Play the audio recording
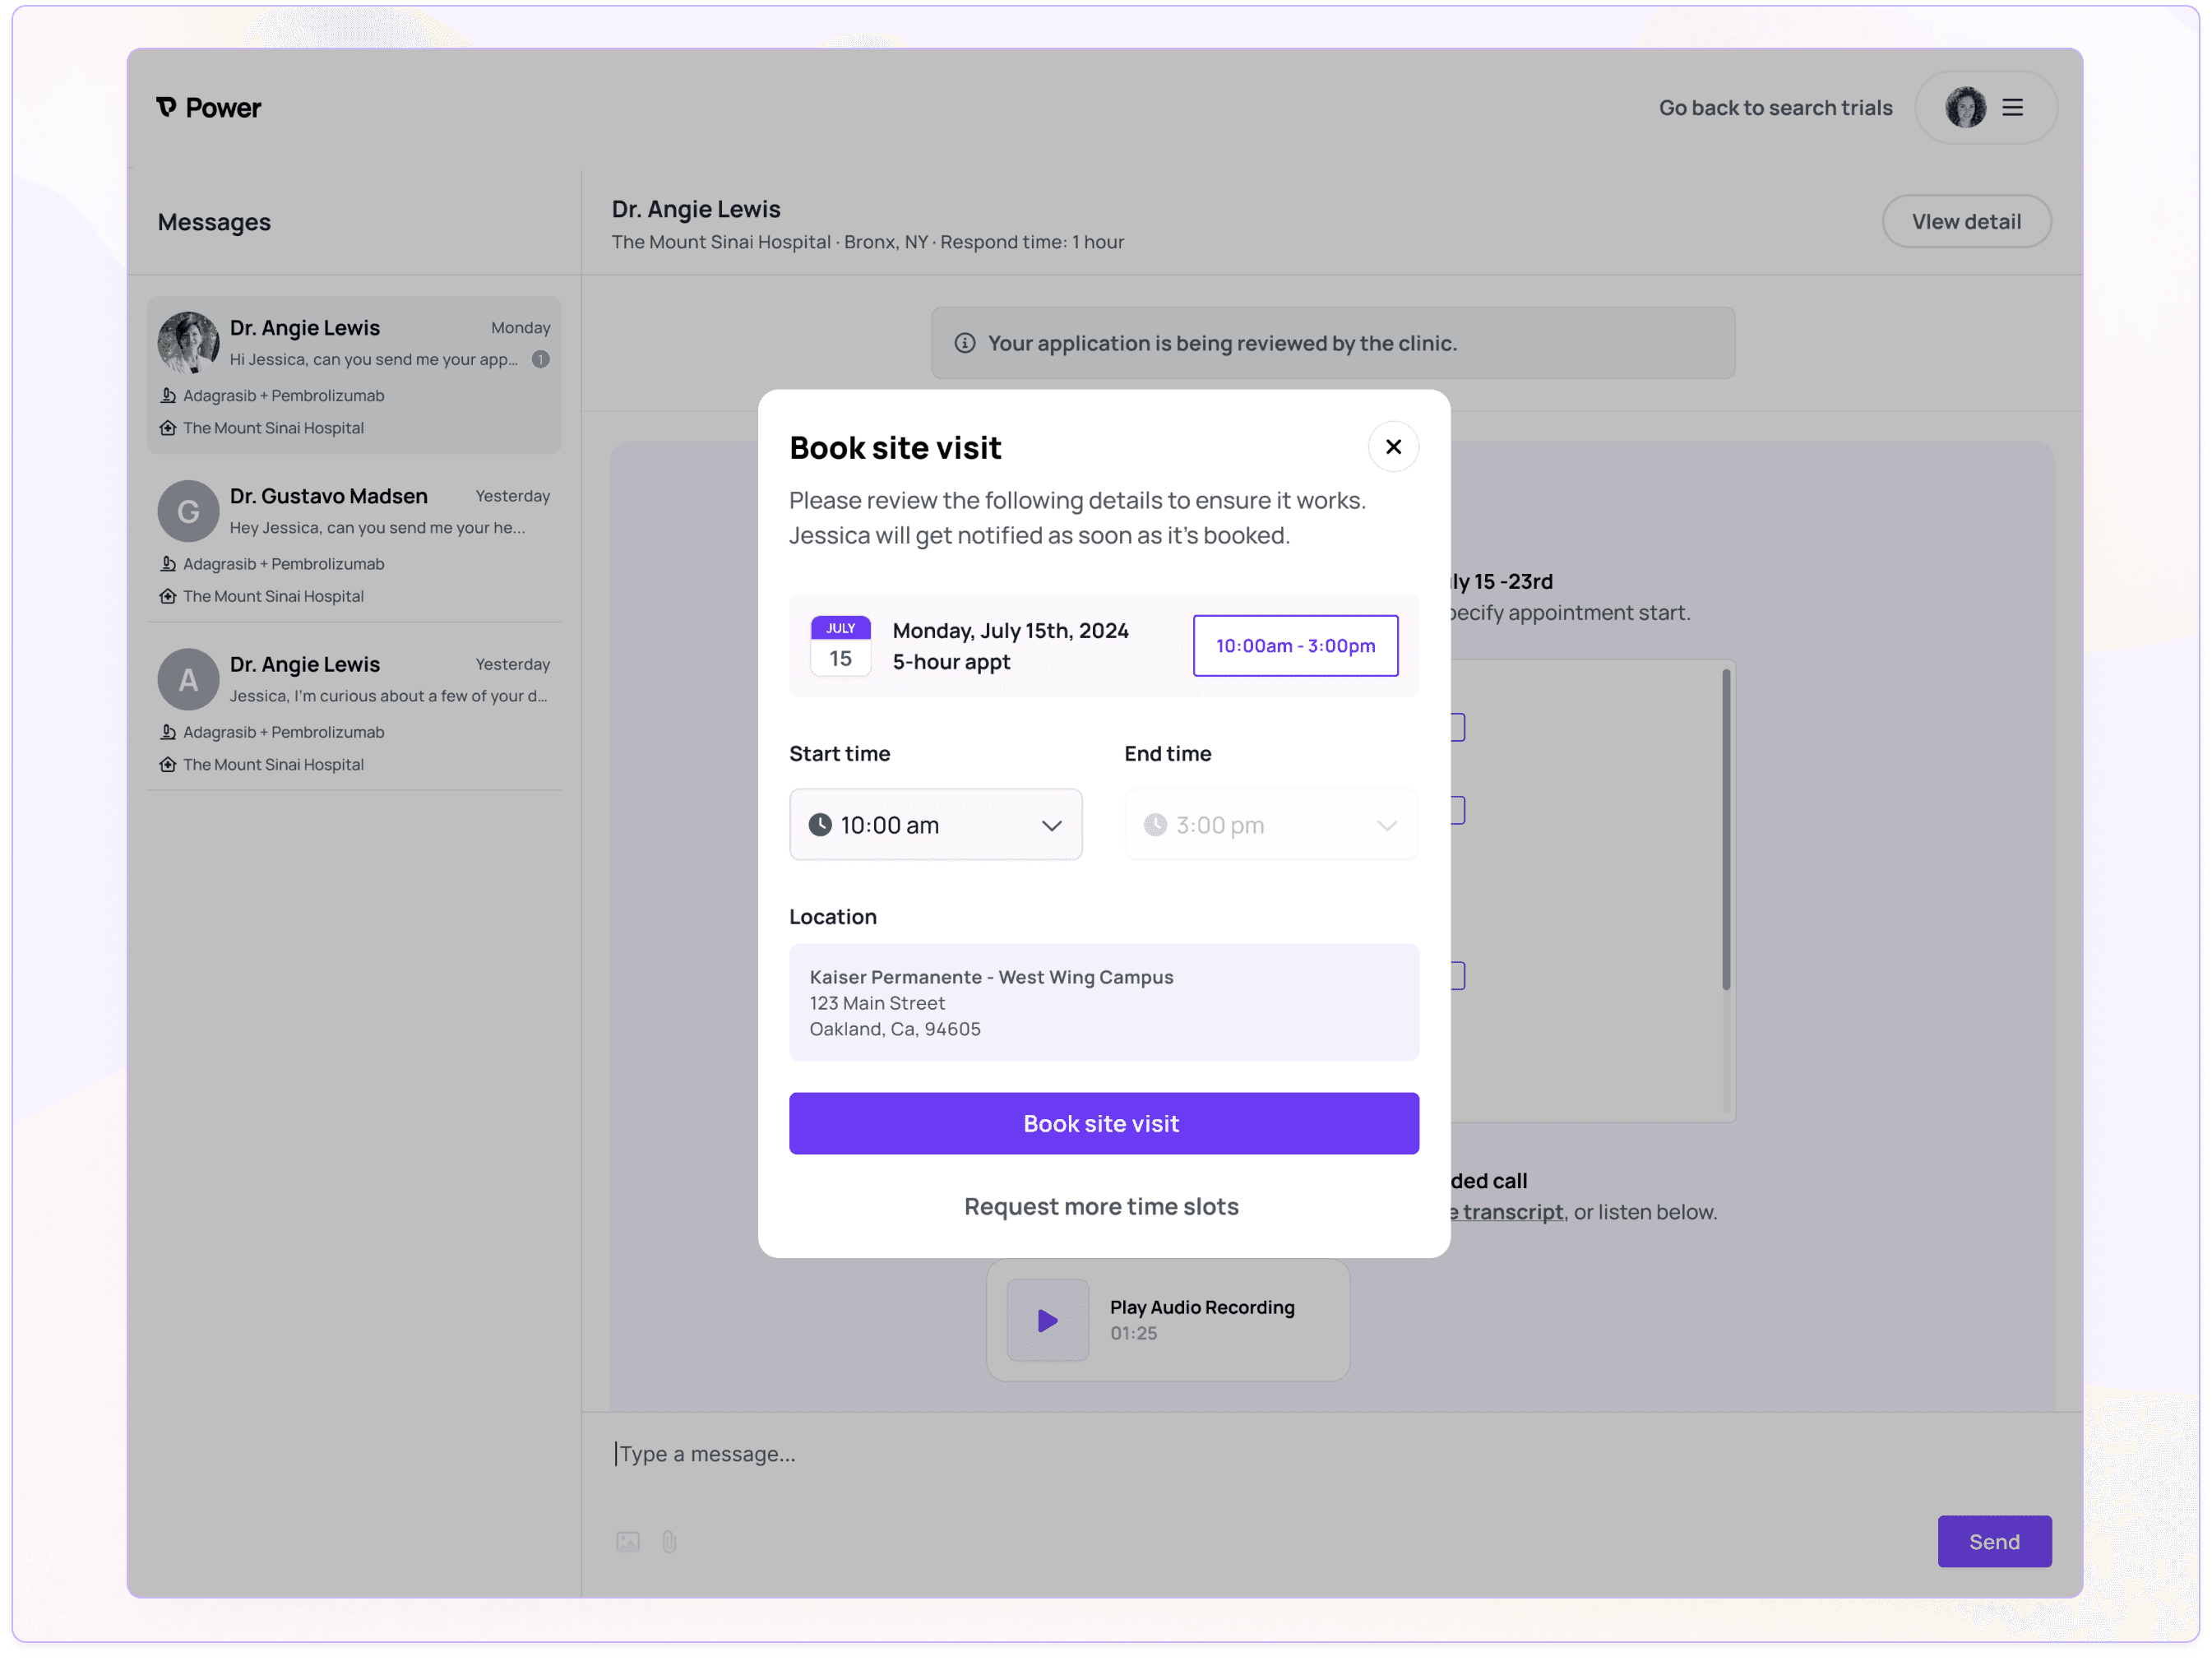 [1046, 1320]
